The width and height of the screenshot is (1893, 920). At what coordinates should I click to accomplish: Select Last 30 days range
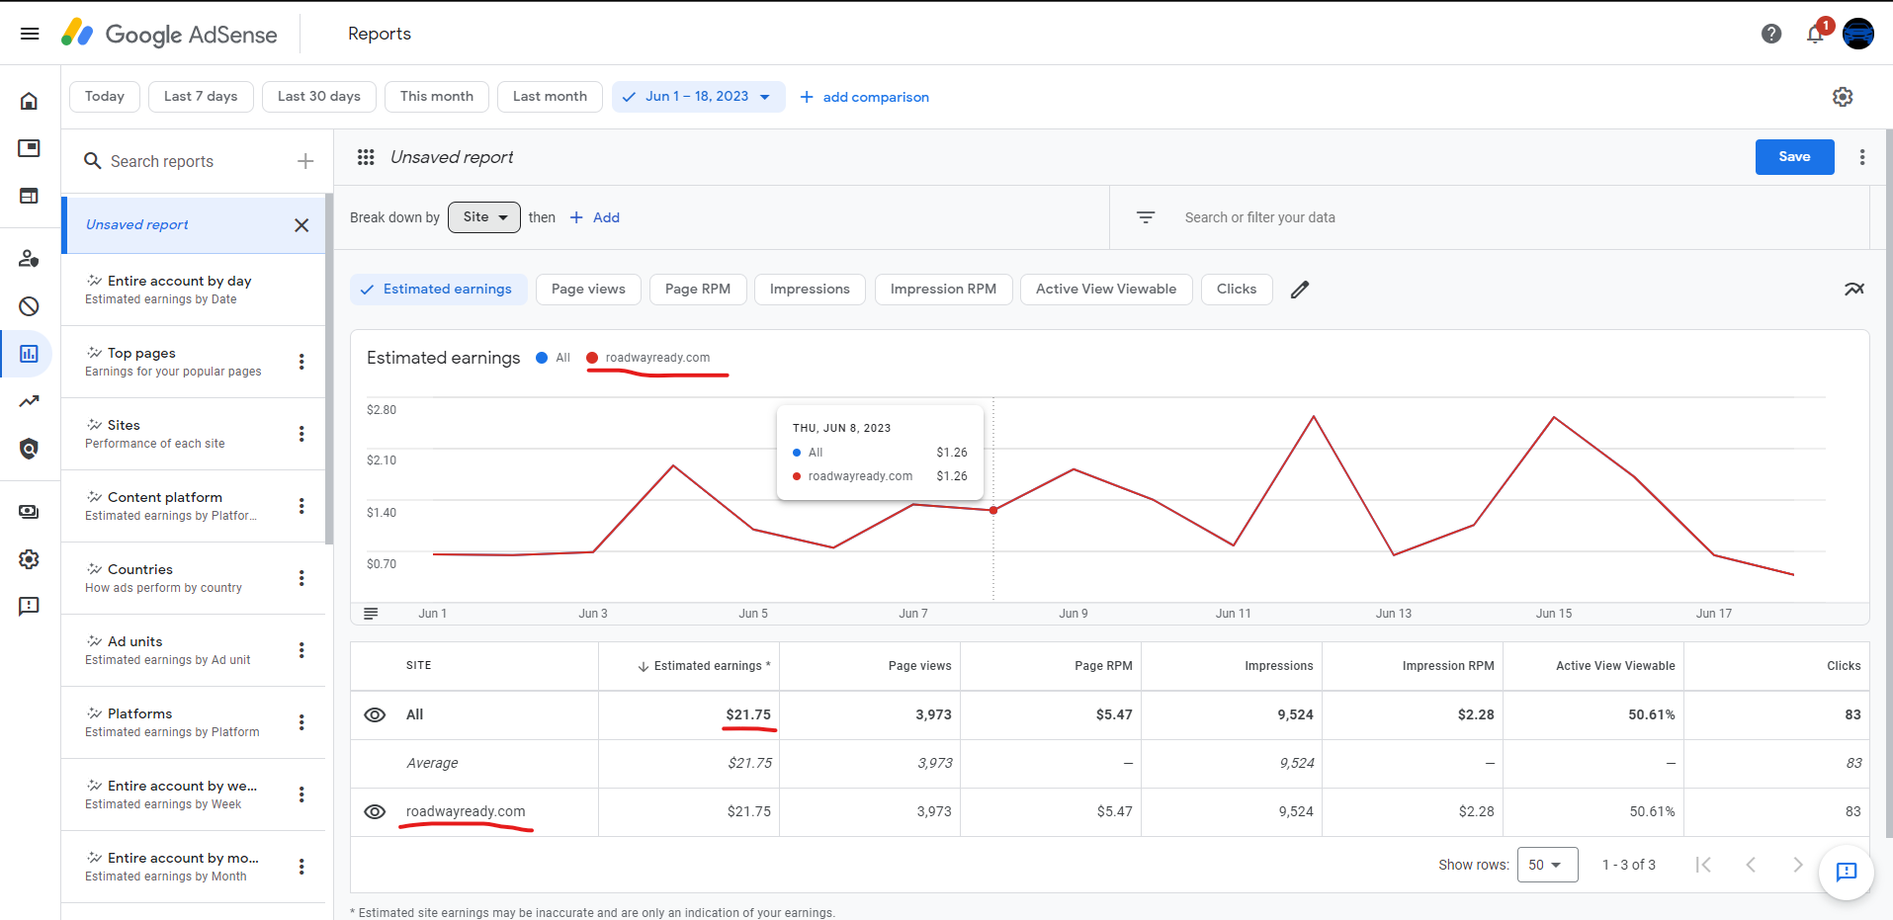click(x=319, y=97)
